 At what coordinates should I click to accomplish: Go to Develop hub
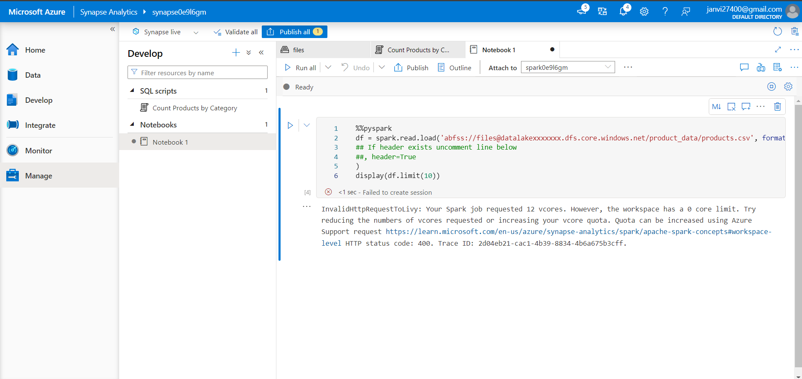59,100
